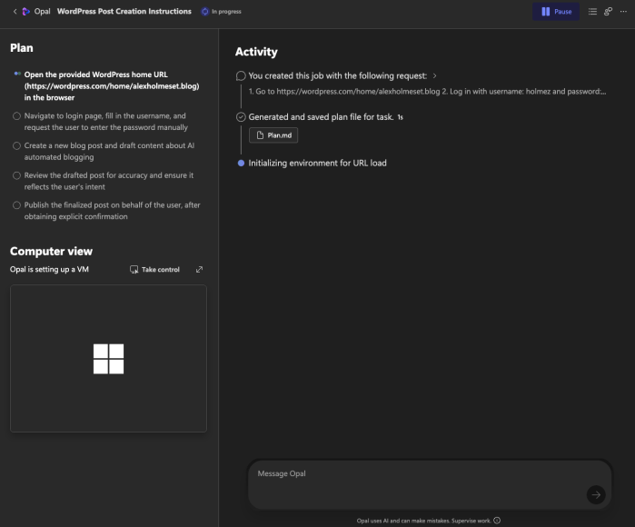Select the 'Publish the finalized post' step circle

tap(16, 205)
